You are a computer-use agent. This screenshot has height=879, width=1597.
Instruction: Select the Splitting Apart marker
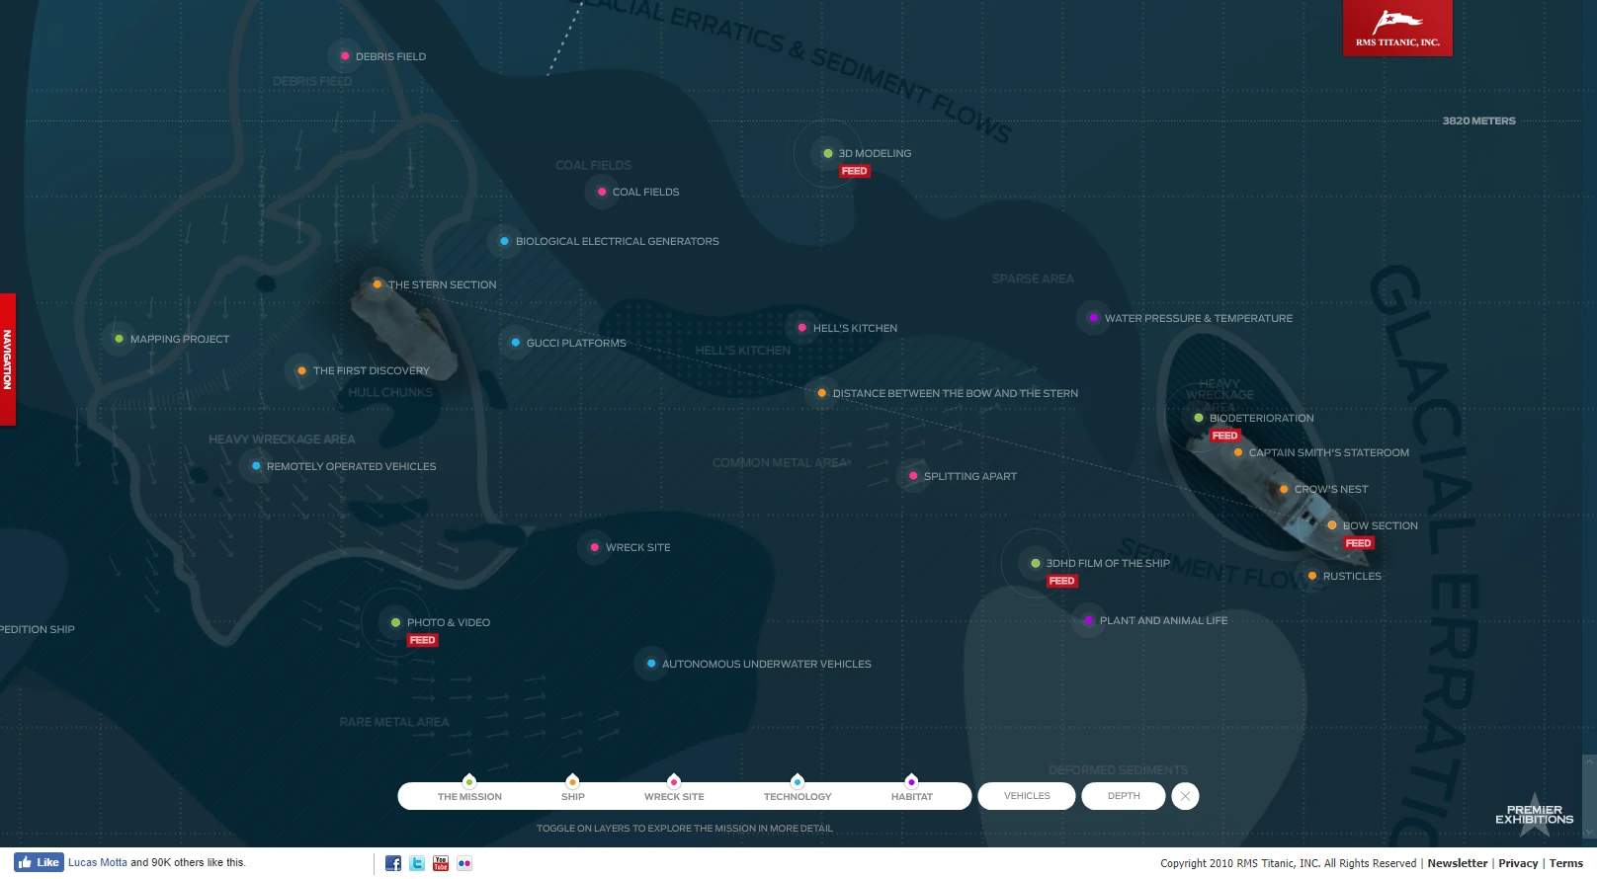tap(912, 476)
